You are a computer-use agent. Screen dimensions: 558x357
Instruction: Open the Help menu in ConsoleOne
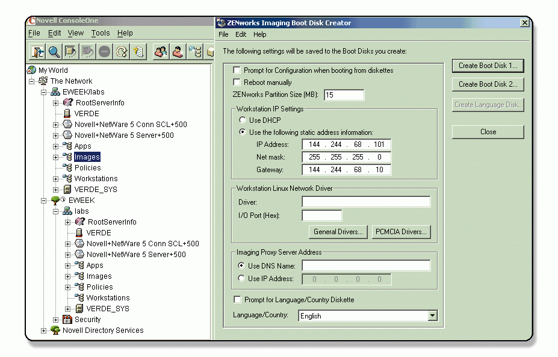pos(125,33)
